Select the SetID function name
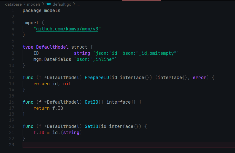The width and height of the screenshot is (235, 153). point(91,126)
